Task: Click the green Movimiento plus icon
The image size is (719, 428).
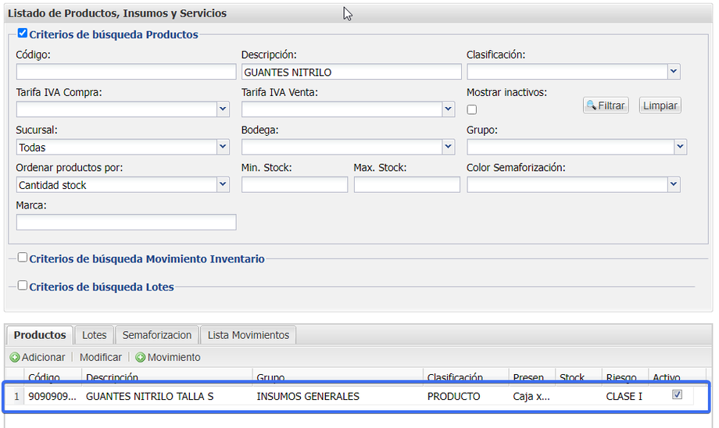Action: [141, 357]
